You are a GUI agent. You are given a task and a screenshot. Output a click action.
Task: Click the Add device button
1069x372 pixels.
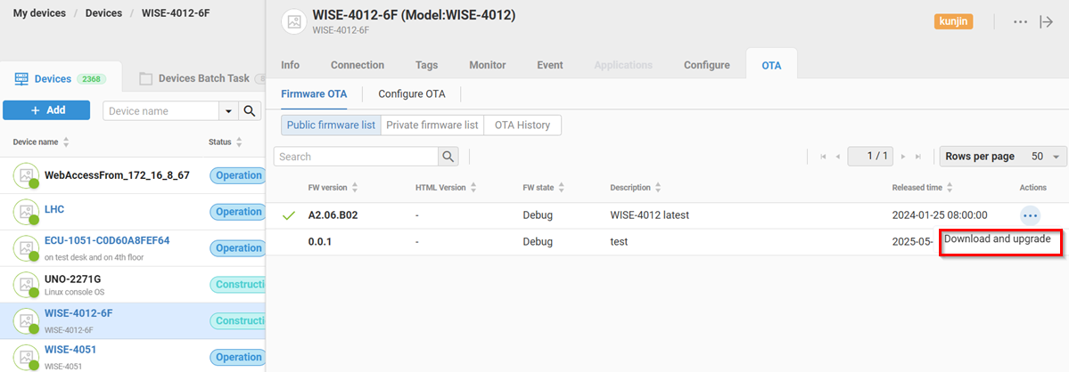coord(46,110)
